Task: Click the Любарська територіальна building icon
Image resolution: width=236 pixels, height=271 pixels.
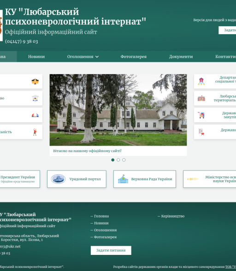Action: pyautogui.click(x=201, y=98)
